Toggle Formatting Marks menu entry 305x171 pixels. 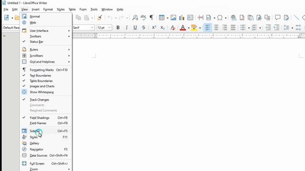pos(46,70)
